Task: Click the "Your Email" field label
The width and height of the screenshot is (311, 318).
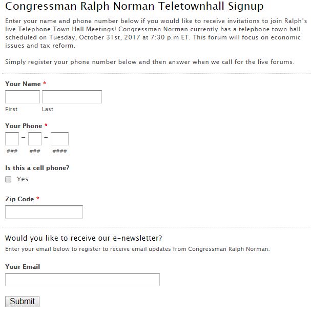Action: (23, 267)
